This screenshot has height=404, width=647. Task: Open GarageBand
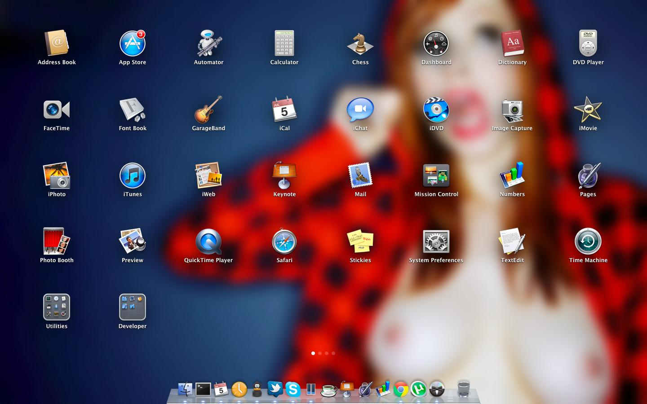(x=208, y=110)
